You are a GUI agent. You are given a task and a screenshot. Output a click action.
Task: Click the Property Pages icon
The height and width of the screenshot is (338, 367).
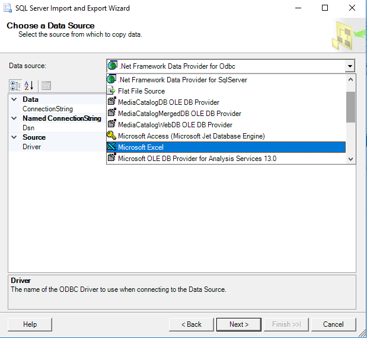[46, 86]
